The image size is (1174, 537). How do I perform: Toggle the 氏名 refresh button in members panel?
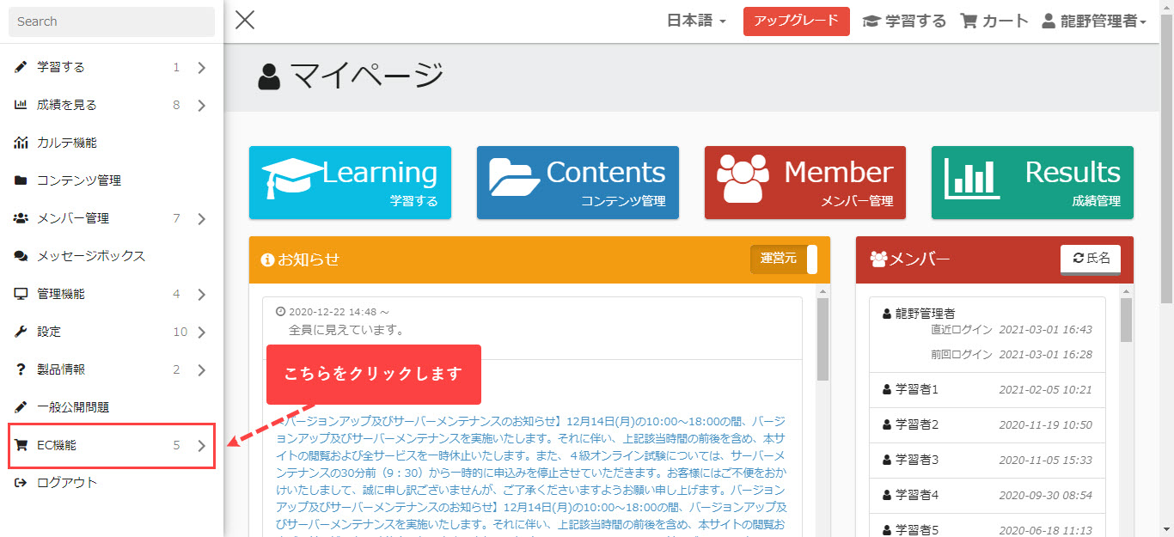pos(1091,259)
